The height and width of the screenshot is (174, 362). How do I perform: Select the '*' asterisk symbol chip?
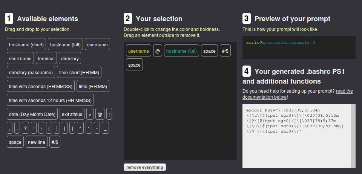(x=88, y=128)
